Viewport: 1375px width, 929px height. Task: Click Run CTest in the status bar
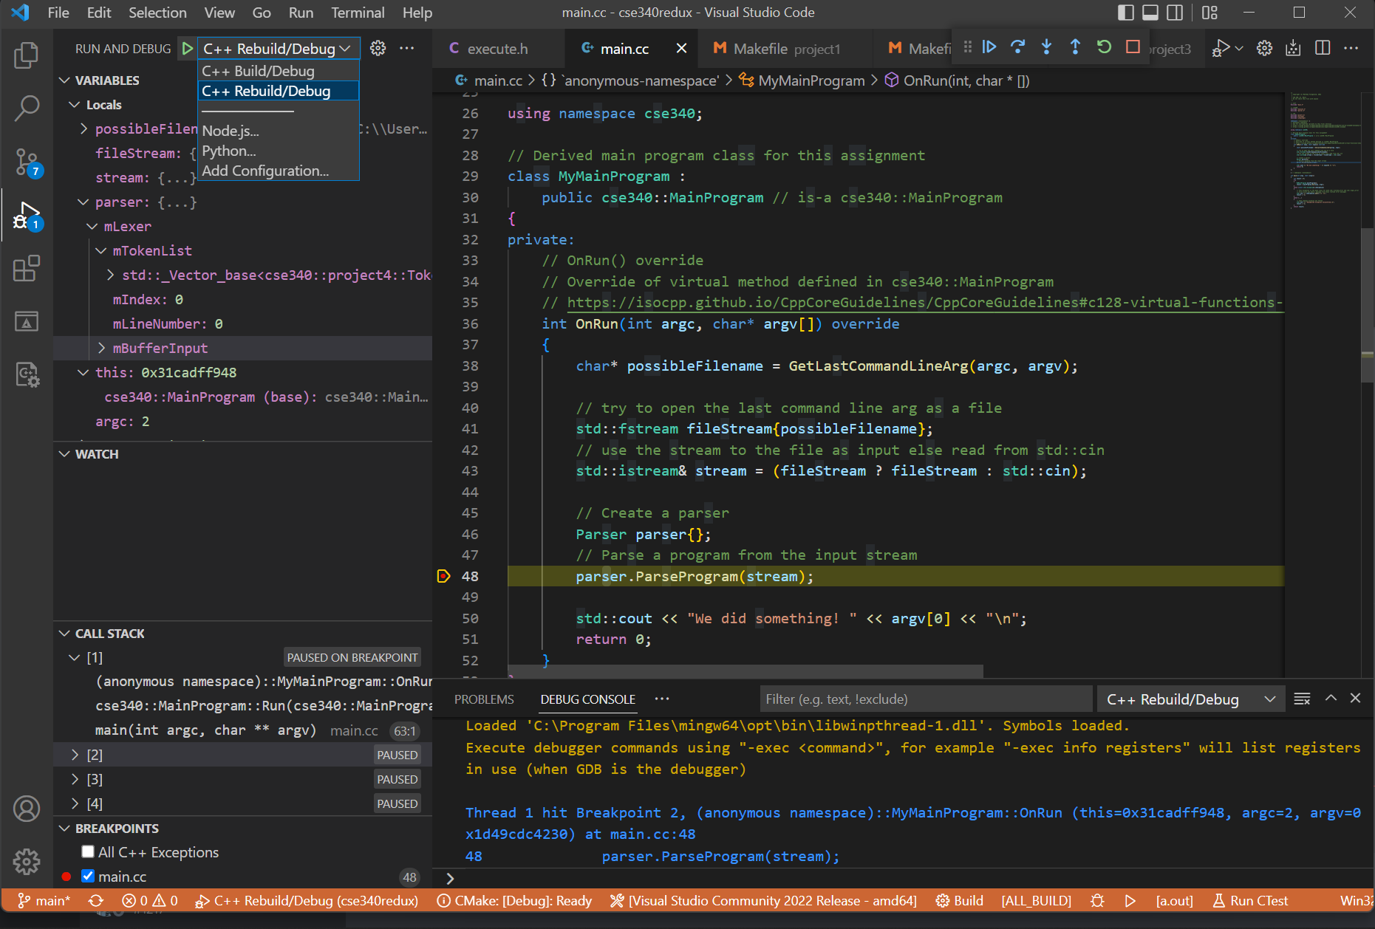[1250, 900]
